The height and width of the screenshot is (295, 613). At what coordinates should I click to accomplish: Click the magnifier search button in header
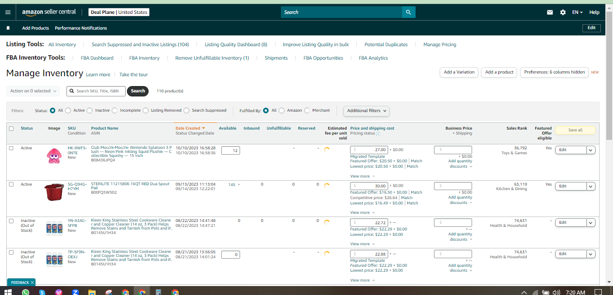point(408,12)
